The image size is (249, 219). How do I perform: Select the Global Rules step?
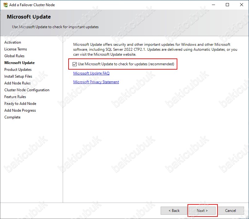coord(14,56)
